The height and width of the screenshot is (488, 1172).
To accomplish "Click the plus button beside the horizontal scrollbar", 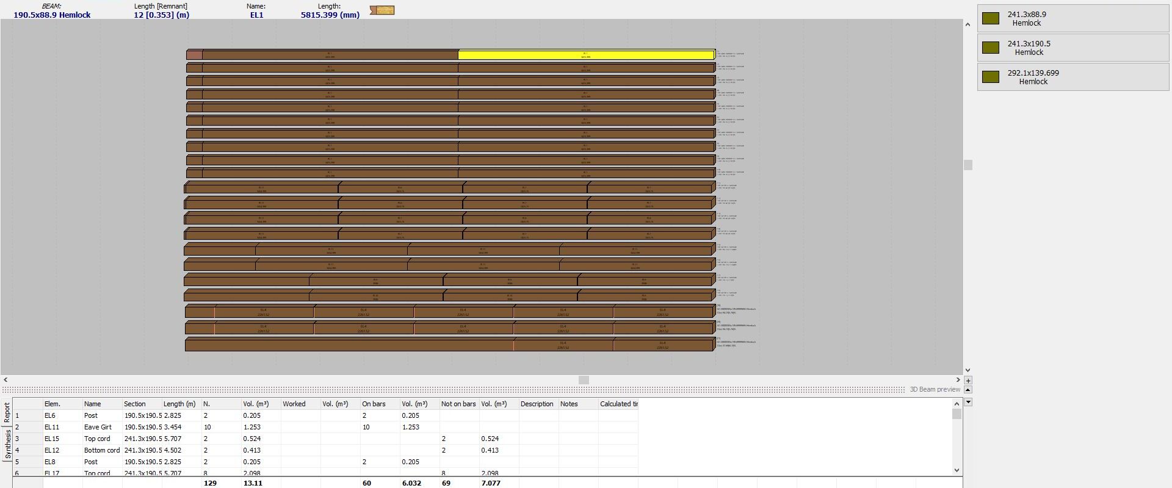I will pyautogui.click(x=968, y=380).
